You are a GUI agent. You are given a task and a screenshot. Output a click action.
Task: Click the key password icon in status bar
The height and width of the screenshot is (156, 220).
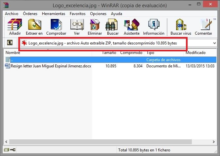coord(13,150)
